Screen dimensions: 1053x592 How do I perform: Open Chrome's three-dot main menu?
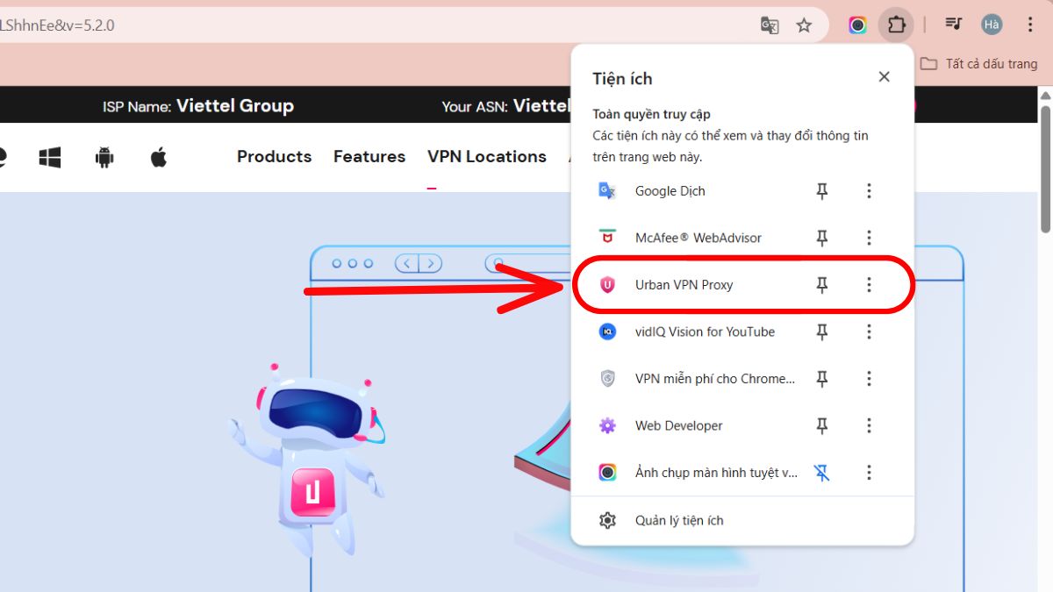pos(1030,25)
